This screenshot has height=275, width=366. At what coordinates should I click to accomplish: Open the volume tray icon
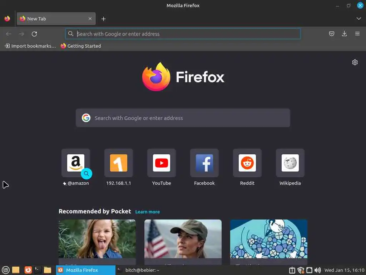(318, 270)
